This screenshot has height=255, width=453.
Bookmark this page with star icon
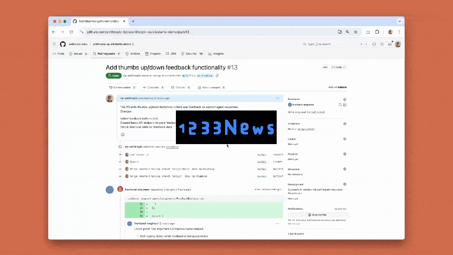pos(356,32)
